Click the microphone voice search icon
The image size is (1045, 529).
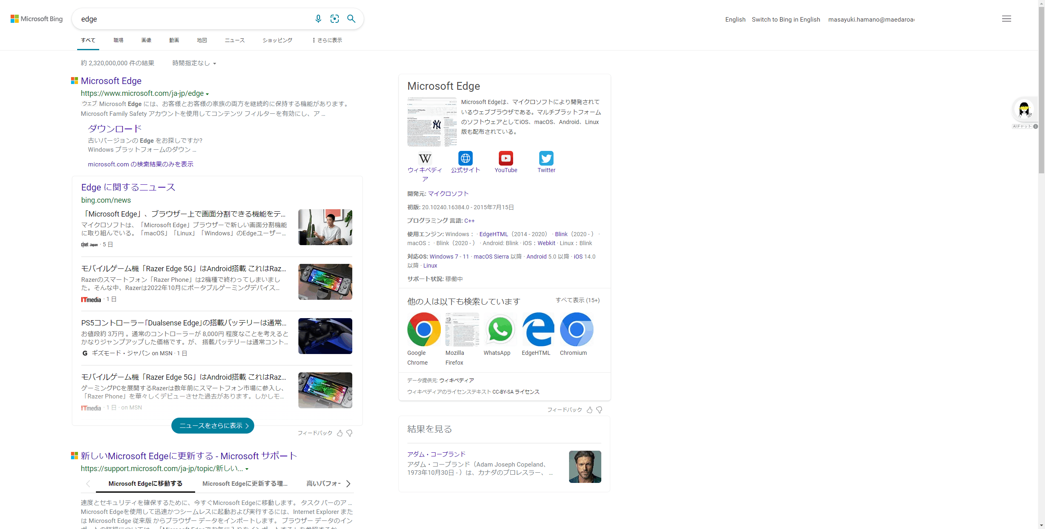(x=318, y=19)
